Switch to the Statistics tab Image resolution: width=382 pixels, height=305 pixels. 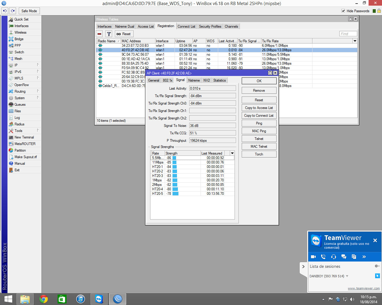[x=219, y=80]
